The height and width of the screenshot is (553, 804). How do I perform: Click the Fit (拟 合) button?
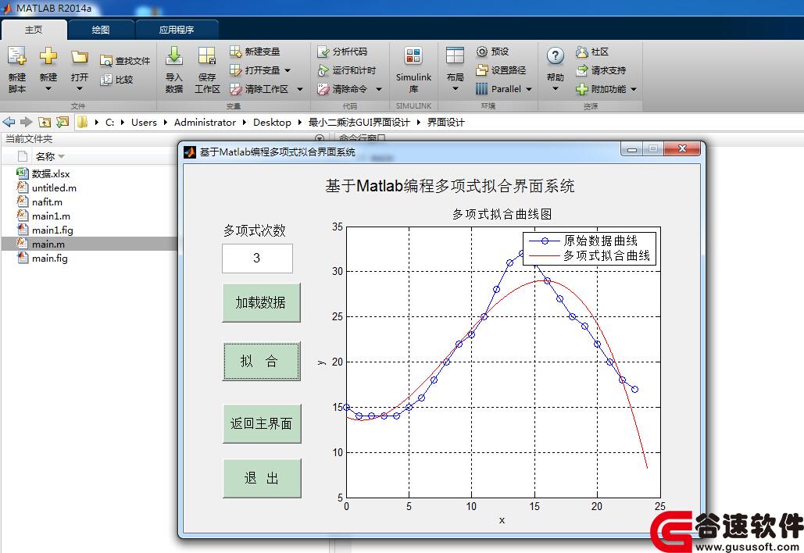(261, 362)
